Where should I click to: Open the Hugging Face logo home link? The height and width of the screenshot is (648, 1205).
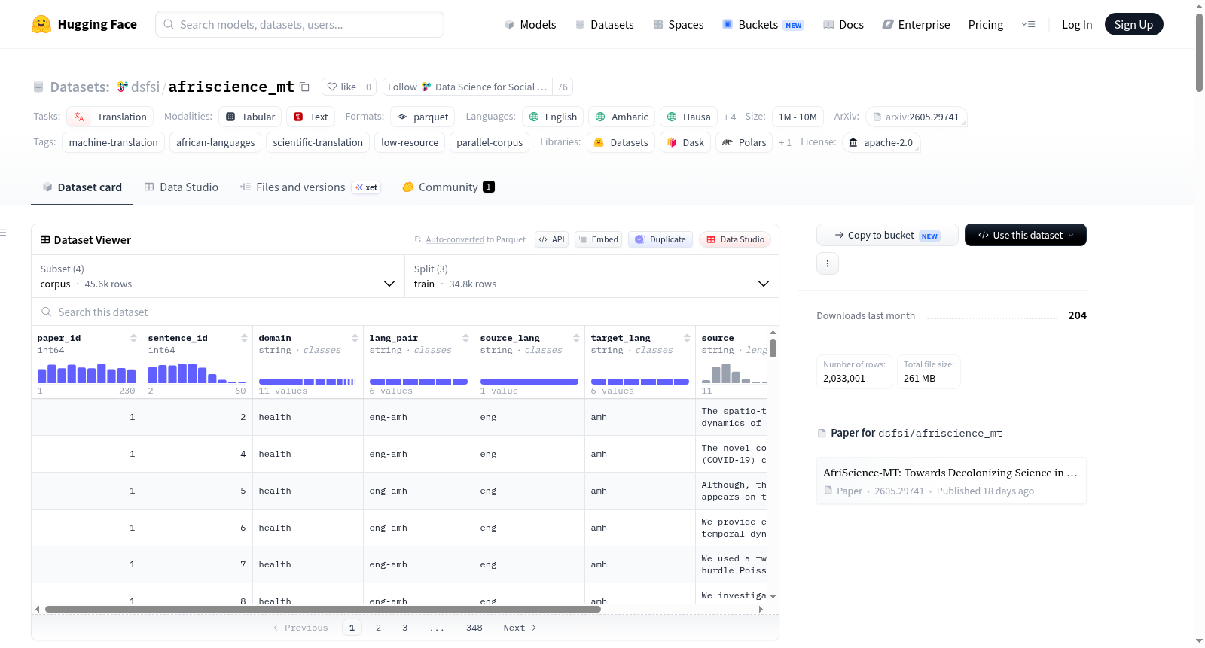coord(84,24)
